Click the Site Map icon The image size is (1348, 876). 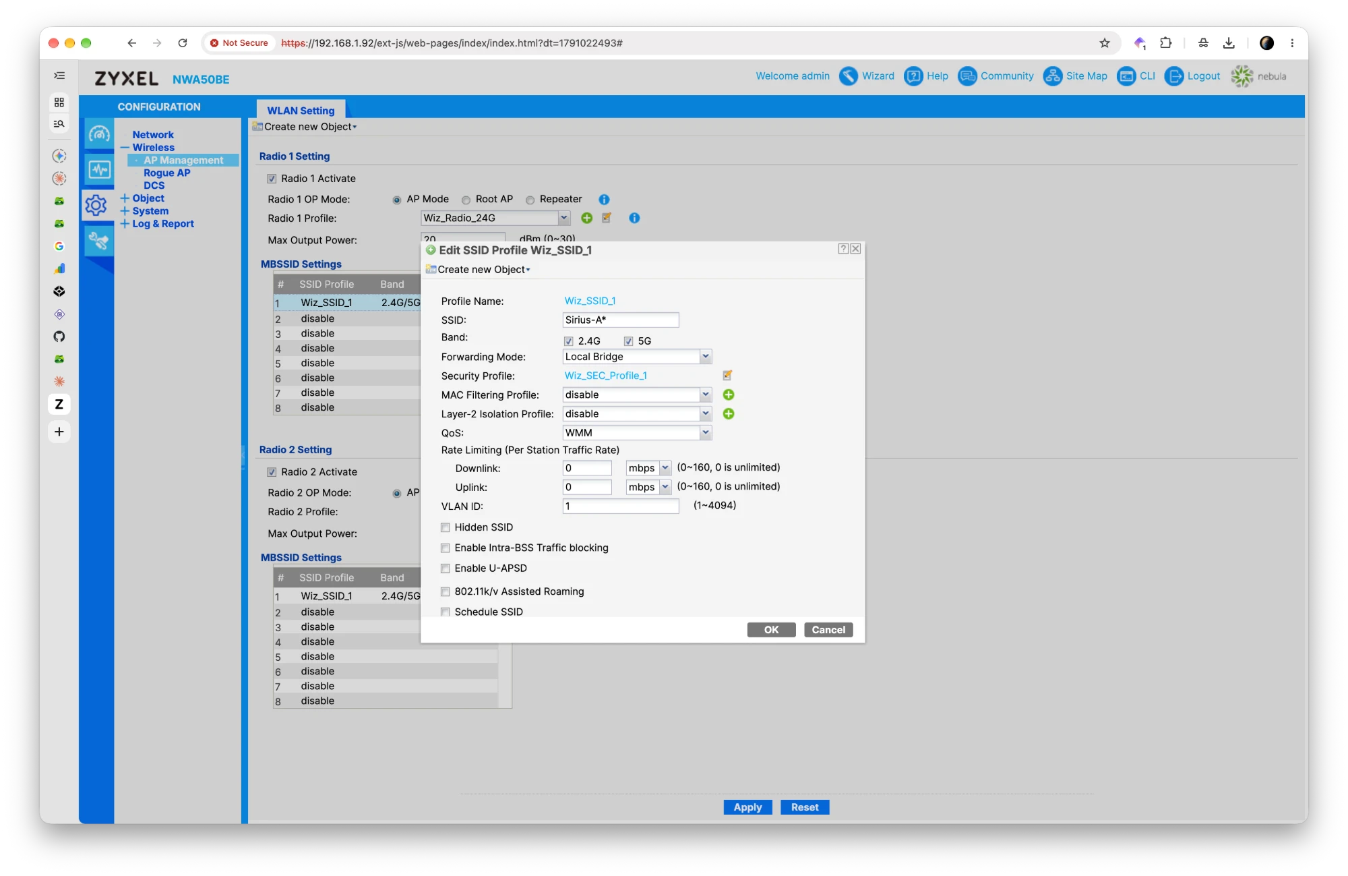[1052, 76]
